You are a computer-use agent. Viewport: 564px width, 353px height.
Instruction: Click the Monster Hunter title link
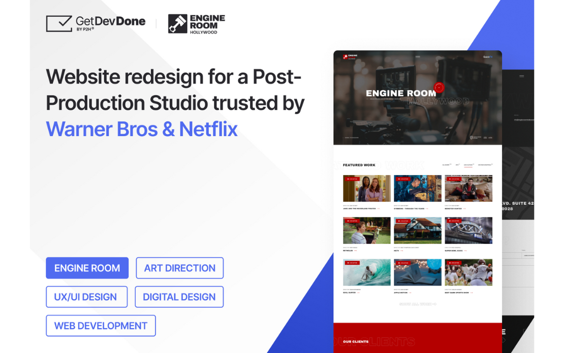(455, 208)
